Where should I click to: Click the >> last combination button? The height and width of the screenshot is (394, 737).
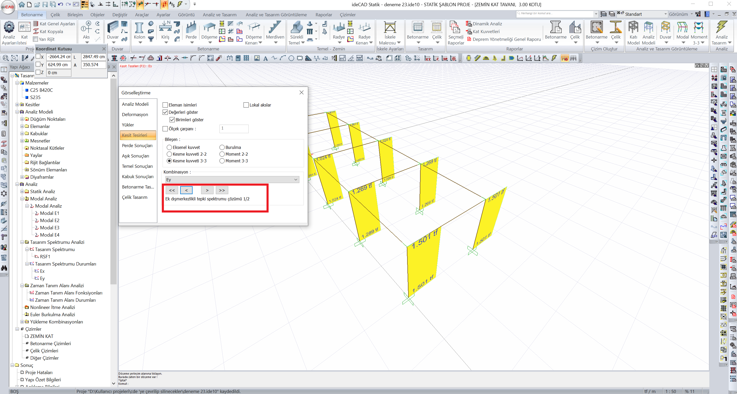222,190
